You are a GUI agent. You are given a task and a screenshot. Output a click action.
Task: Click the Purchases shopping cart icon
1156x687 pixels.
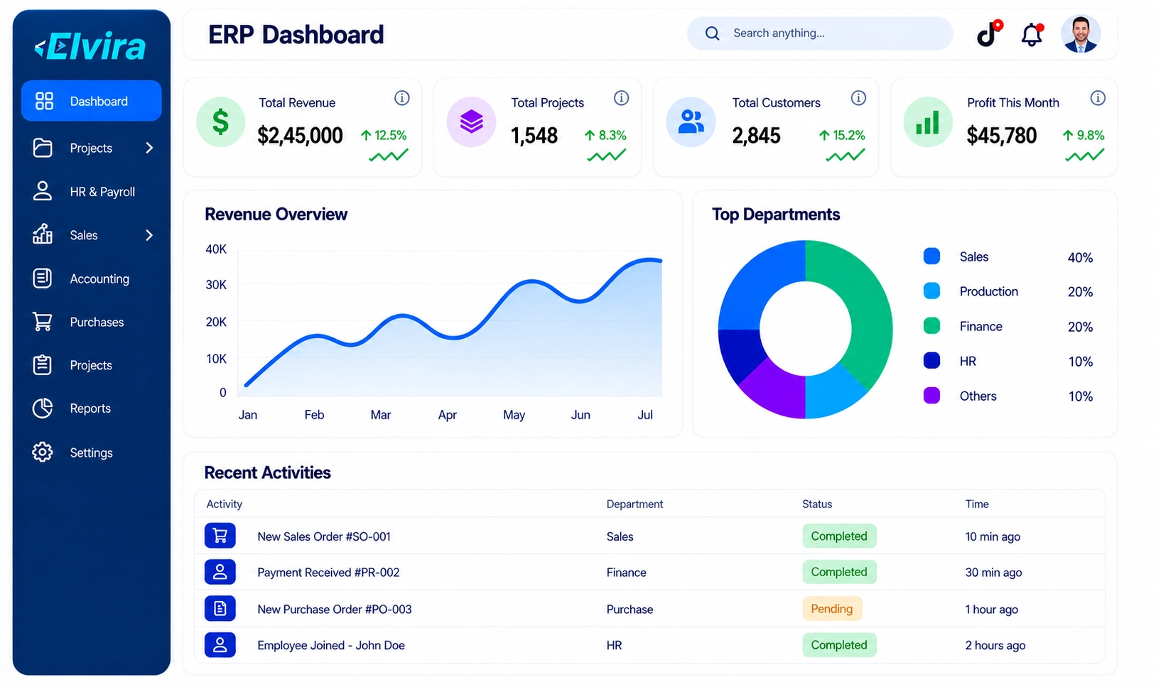pyautogui.click(x=43, y=322)
